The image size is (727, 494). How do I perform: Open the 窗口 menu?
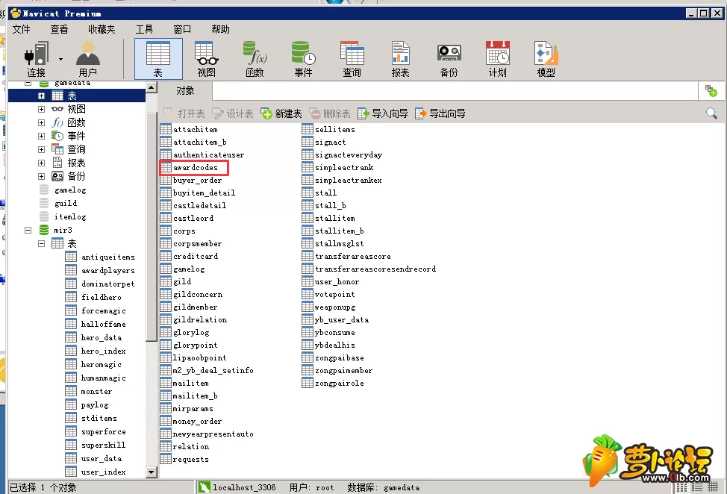click(x=182, y=29)
